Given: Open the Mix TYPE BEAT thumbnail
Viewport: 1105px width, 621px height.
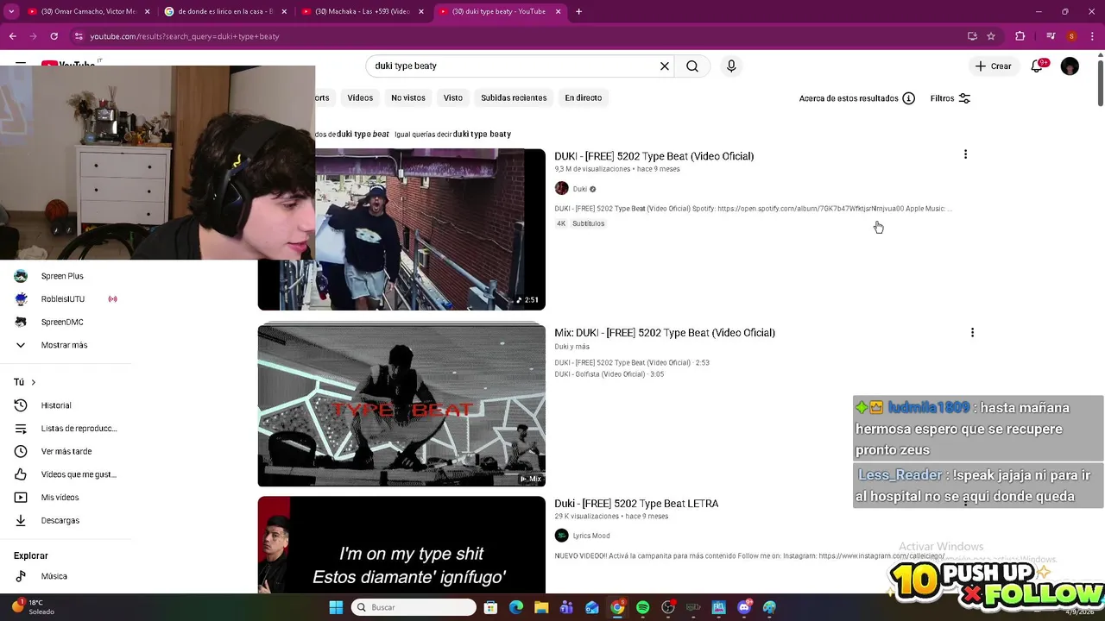Looking at the screenshot, I should 401,405.
